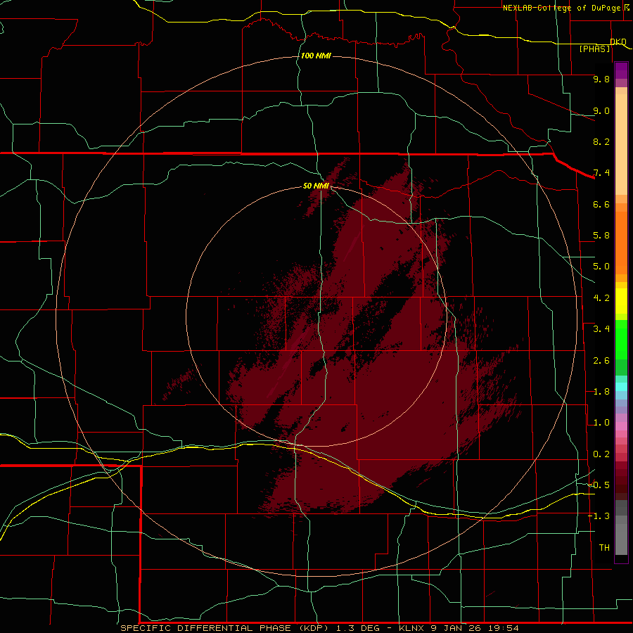The width and height of the screenshot is (633, 633).
Task: Click the 1.8 scale value
Action: tap(601, 392)
